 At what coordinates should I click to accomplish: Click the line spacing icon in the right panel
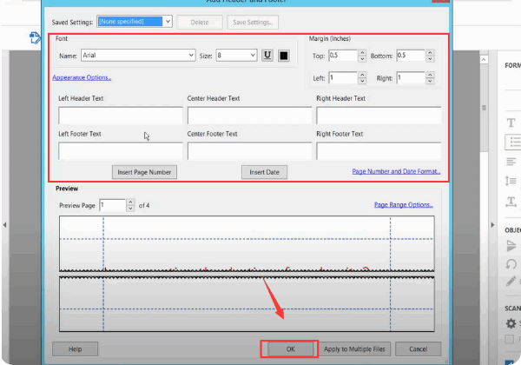(x=511, y=181)
